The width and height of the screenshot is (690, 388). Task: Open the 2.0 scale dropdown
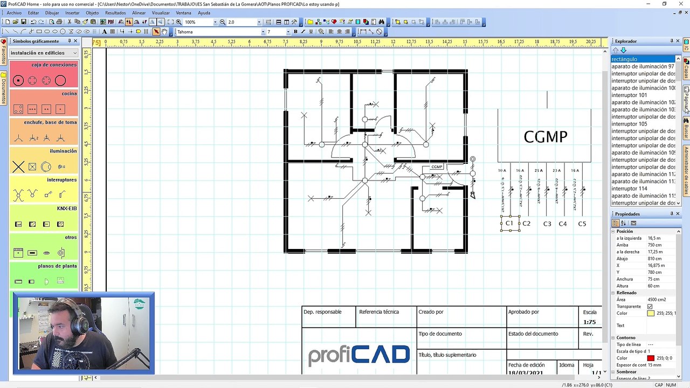tap(259, 22)
